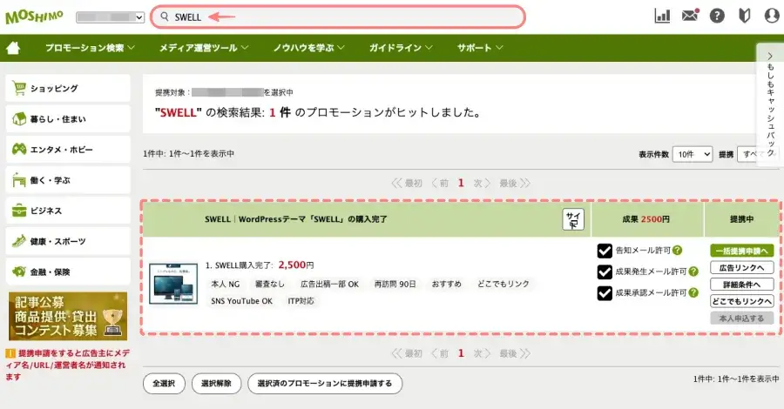The width and height of the screenshot is (784, 409).
Task: Click the beginner guide badge icon
Action: [x=745, y=16]
